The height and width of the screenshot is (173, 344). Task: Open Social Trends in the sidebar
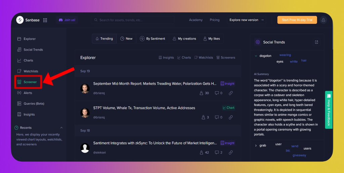30,50
